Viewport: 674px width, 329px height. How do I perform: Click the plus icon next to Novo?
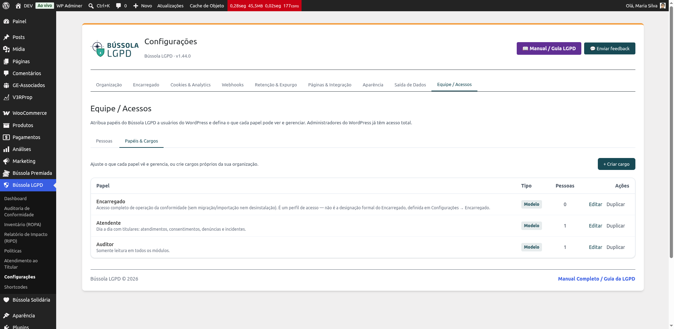[x=136, y=6]
